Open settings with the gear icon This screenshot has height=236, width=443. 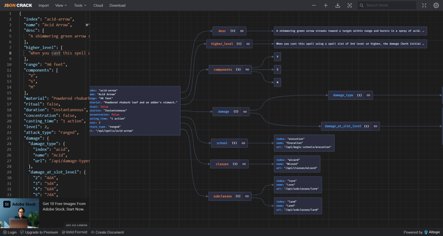436,5
